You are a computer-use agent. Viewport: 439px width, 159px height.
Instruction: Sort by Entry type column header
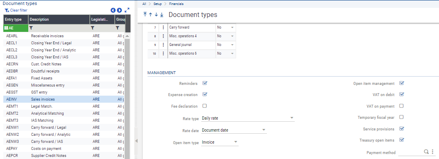click(16, 19)
